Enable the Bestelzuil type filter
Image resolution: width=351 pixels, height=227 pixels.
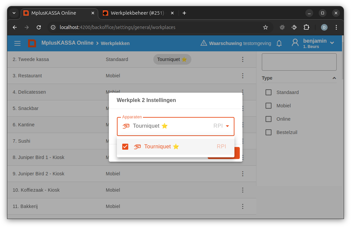[269, 132]
